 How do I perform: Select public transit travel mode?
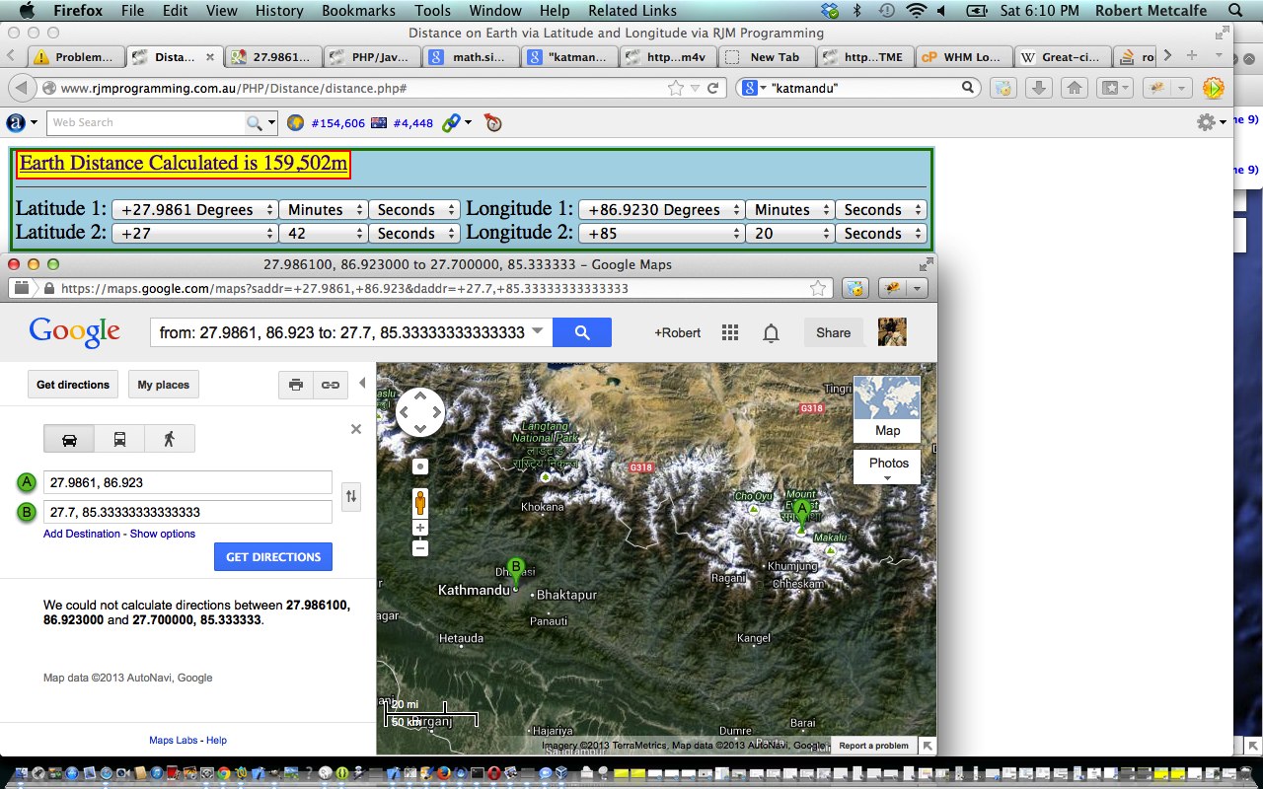[119, 439]
